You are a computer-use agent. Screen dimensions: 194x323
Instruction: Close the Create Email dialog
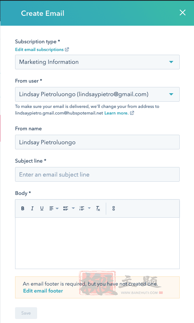click(x=183, y=12)
